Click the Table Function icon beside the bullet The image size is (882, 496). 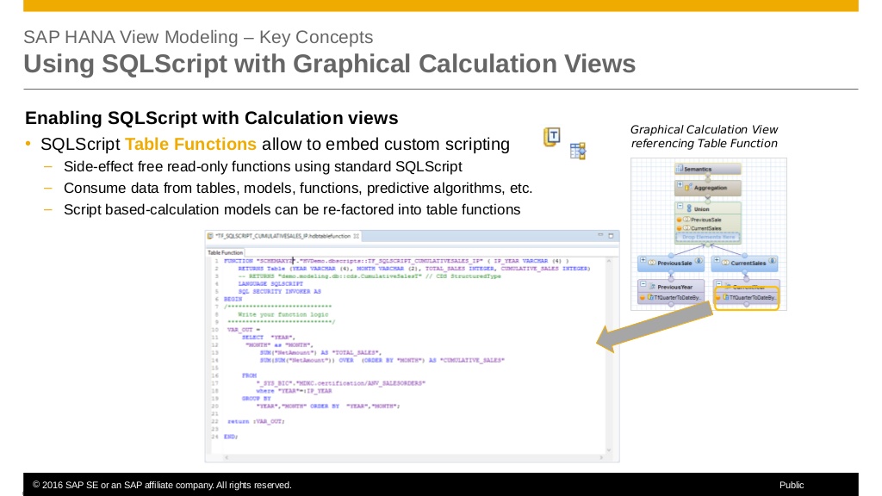click(552, 137)
